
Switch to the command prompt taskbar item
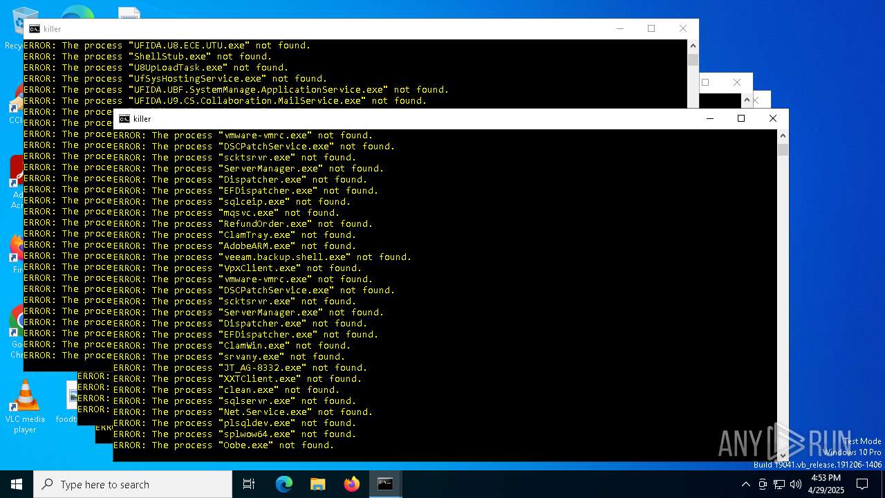click(385, 484)
